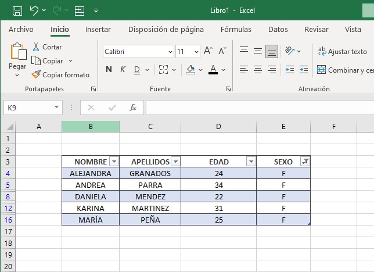The width and height of the screenshot is (374, 272).
Task: Increase indent icon
Action: [303, 70]
